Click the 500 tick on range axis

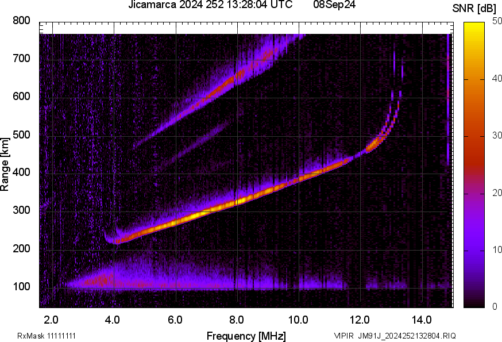point(22,136)
